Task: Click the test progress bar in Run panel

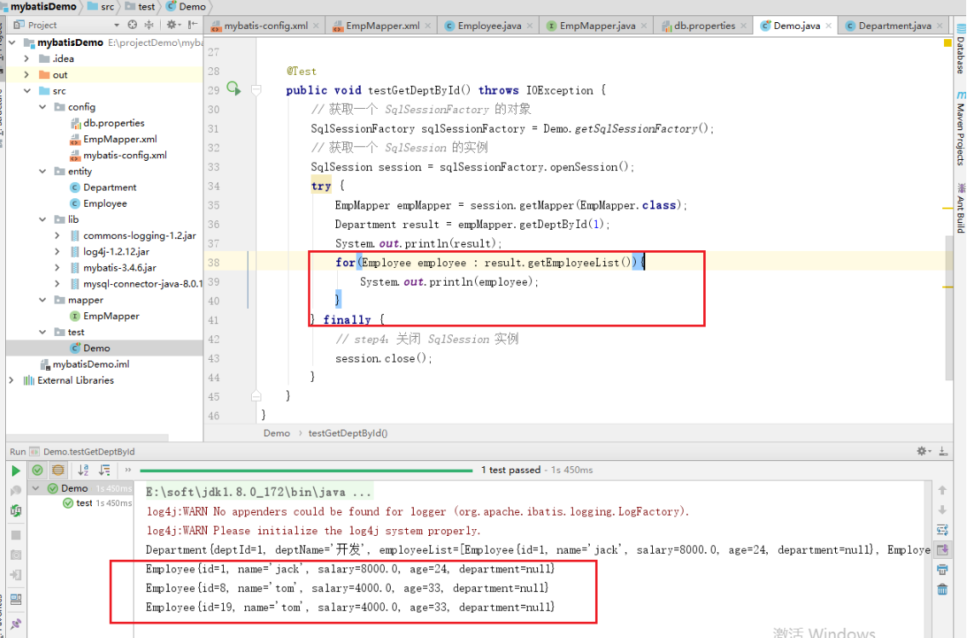Action: click(306, 470)
